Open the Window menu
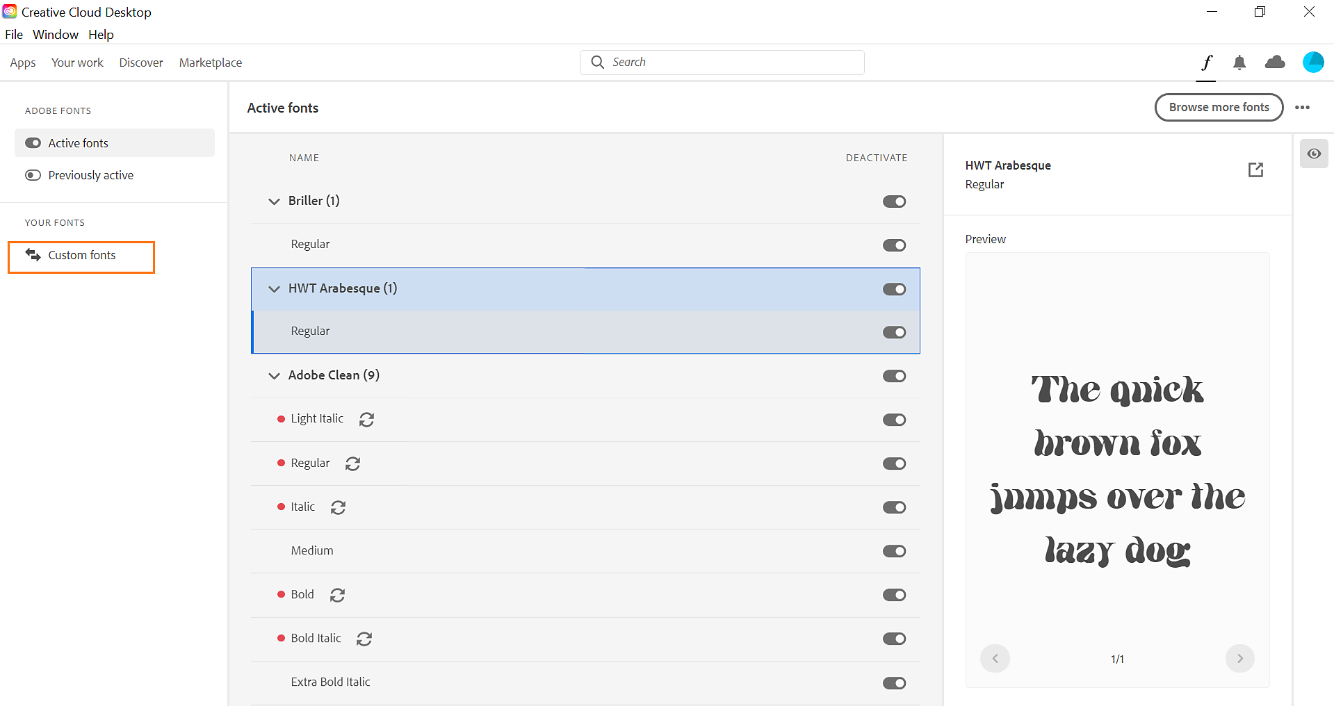 click(56, 35)
